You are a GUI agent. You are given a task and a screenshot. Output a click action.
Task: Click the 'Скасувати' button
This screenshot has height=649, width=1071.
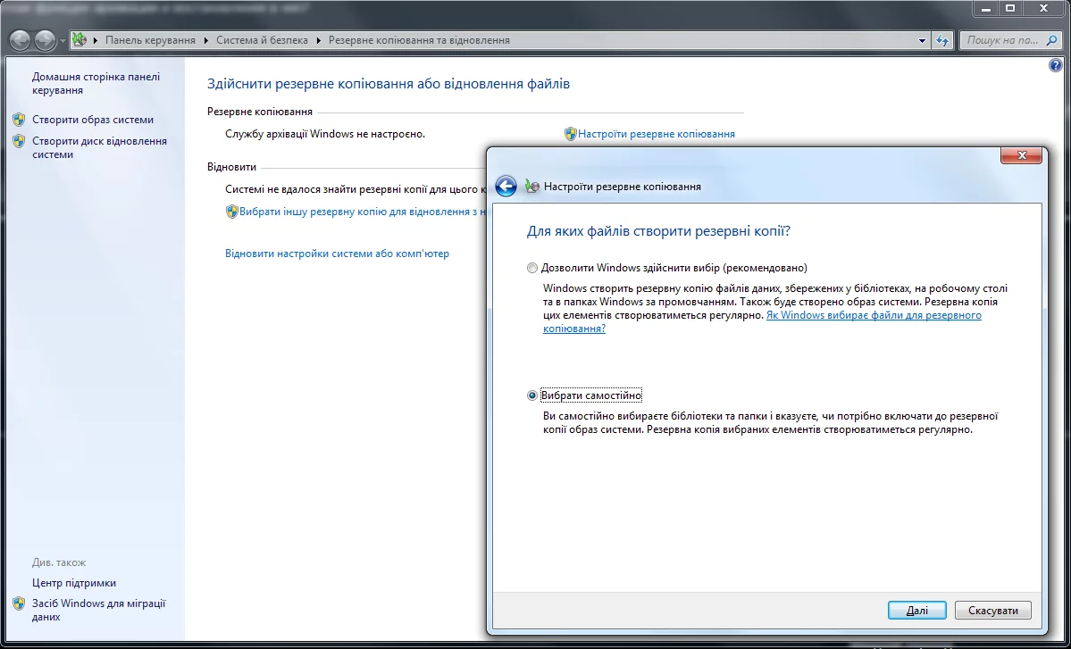click(992, 610)
